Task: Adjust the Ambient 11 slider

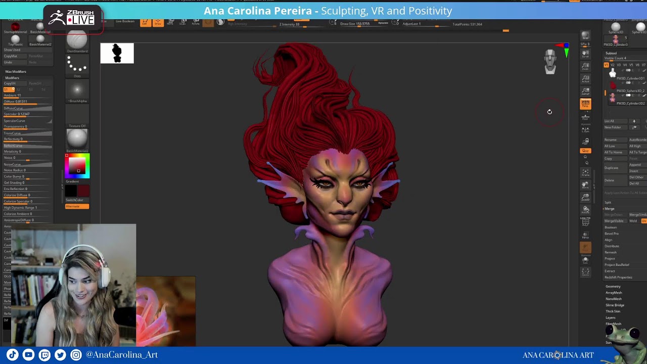Action: coord(28,96)
